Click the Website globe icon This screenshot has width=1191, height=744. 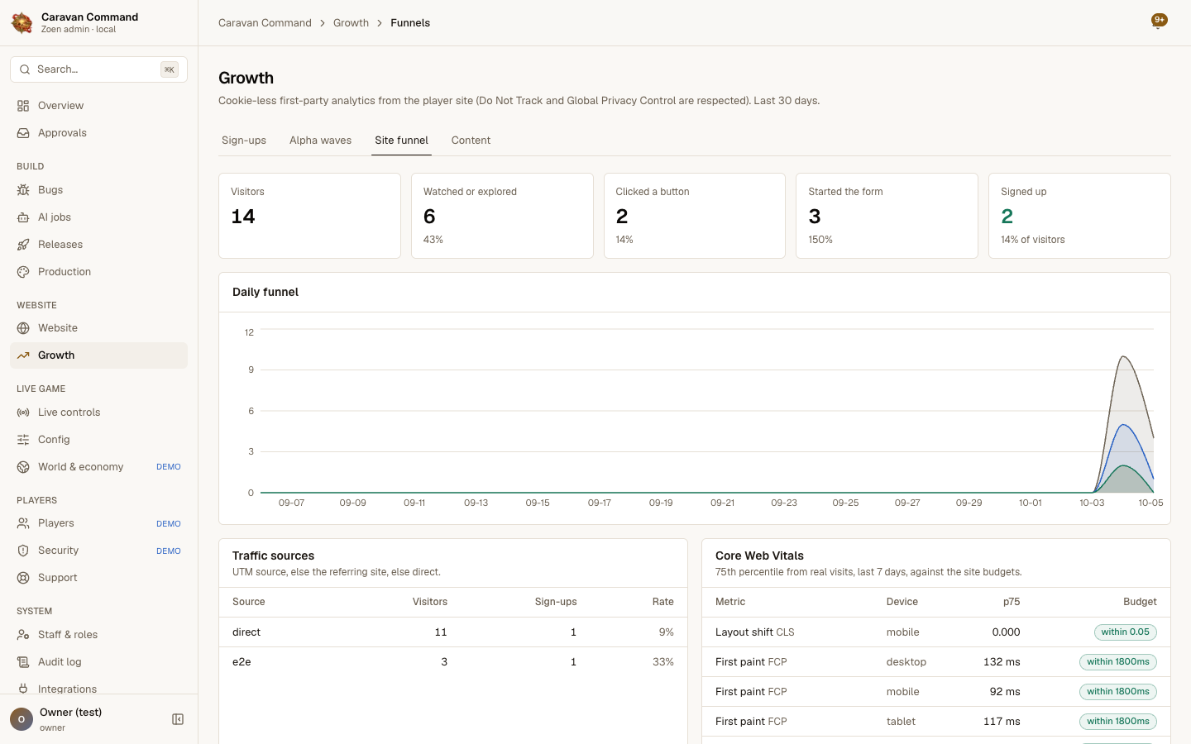(23, 328)
